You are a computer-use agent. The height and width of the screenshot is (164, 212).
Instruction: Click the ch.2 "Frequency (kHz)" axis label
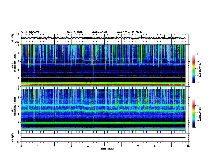pos(15,107)
